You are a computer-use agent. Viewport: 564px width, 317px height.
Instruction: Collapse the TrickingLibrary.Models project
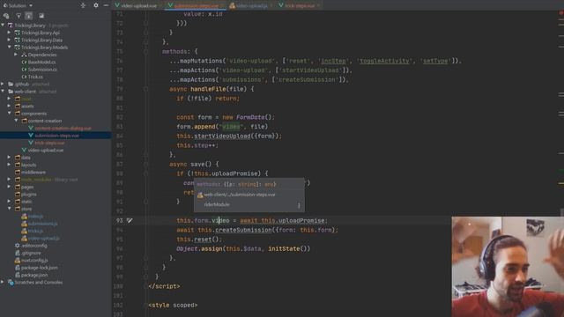coord(10,47)
